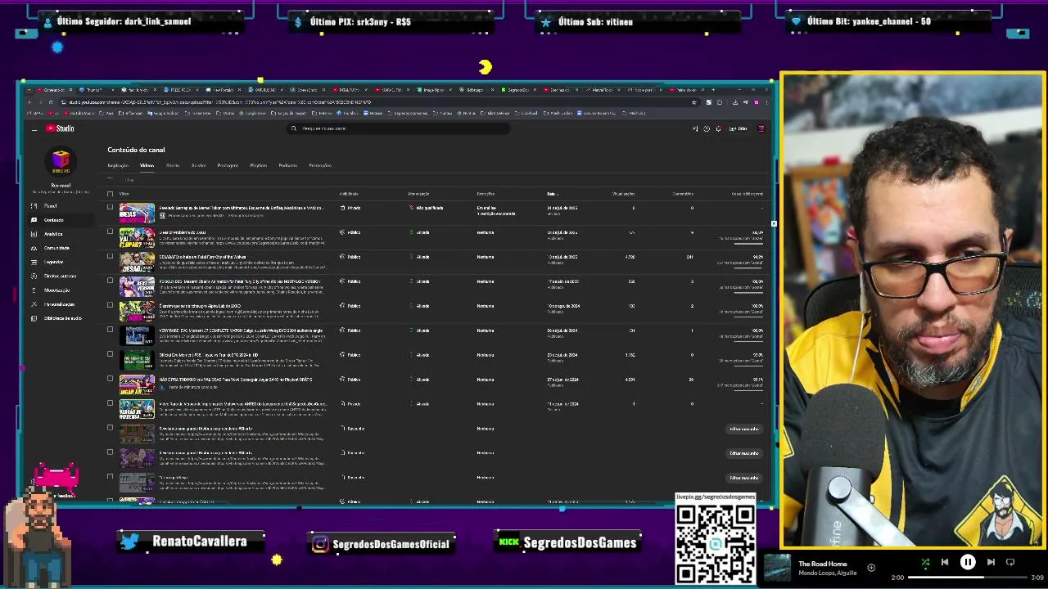1048x589 pixels.
Task: Click the Criar button
Action: click(x=738, y=128)
